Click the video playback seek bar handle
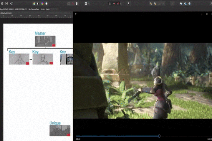Image resolution: width=212 pixels, height=141 pixels. click(x=159, y=136)
